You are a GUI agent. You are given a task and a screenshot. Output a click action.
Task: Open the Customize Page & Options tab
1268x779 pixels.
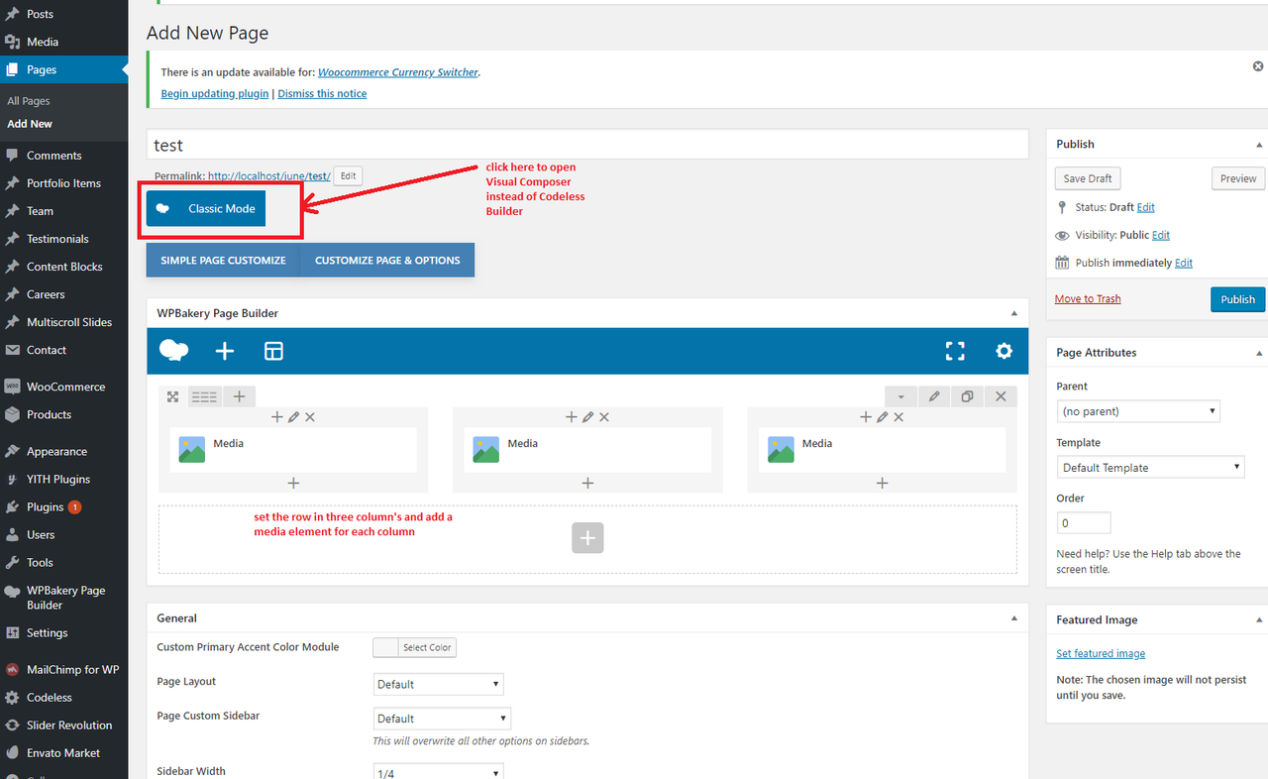(387, 261)
